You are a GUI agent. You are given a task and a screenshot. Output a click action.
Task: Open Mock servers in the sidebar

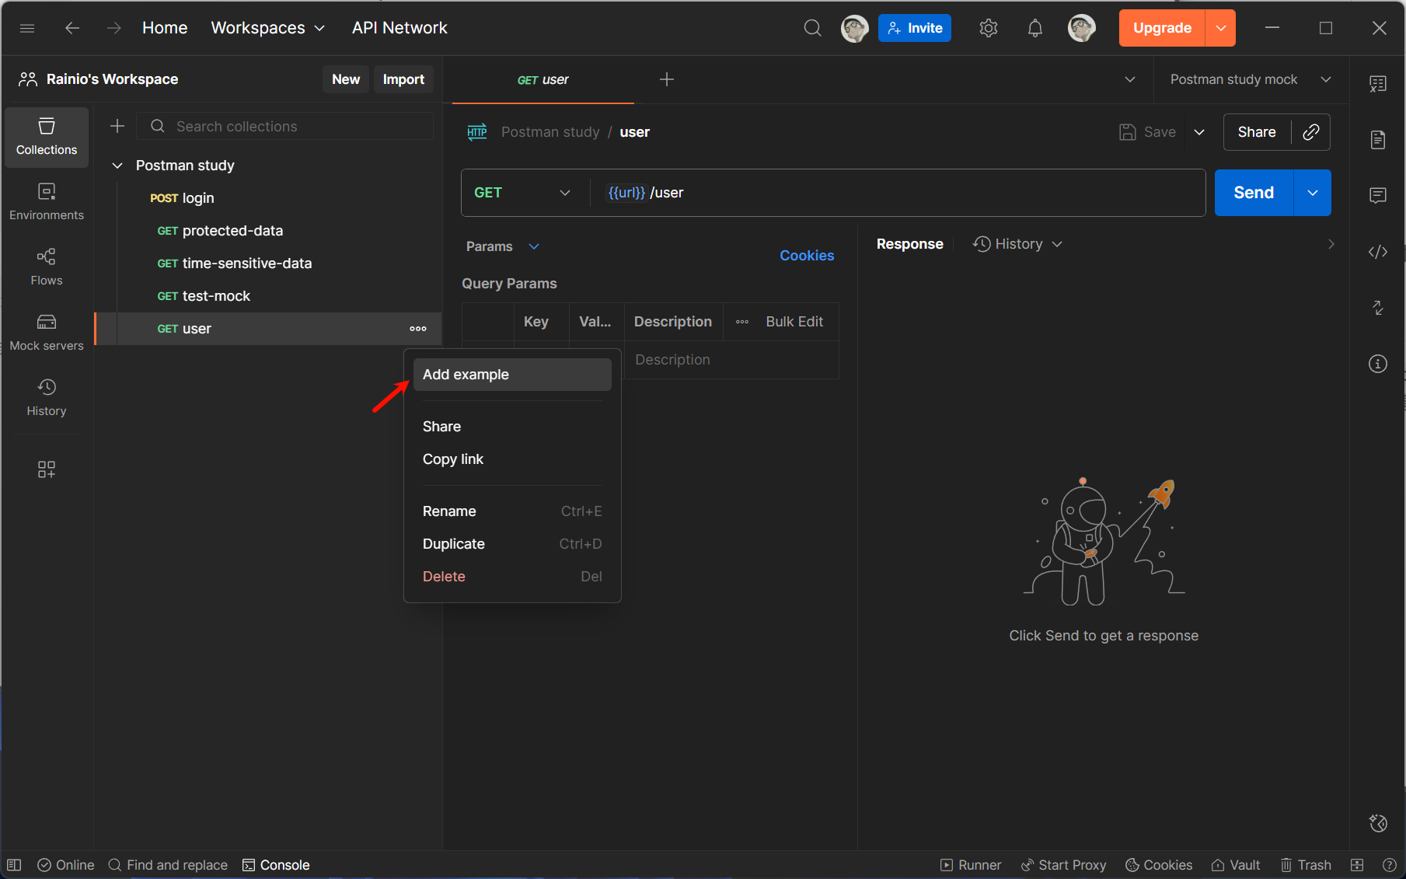[47, 333]
